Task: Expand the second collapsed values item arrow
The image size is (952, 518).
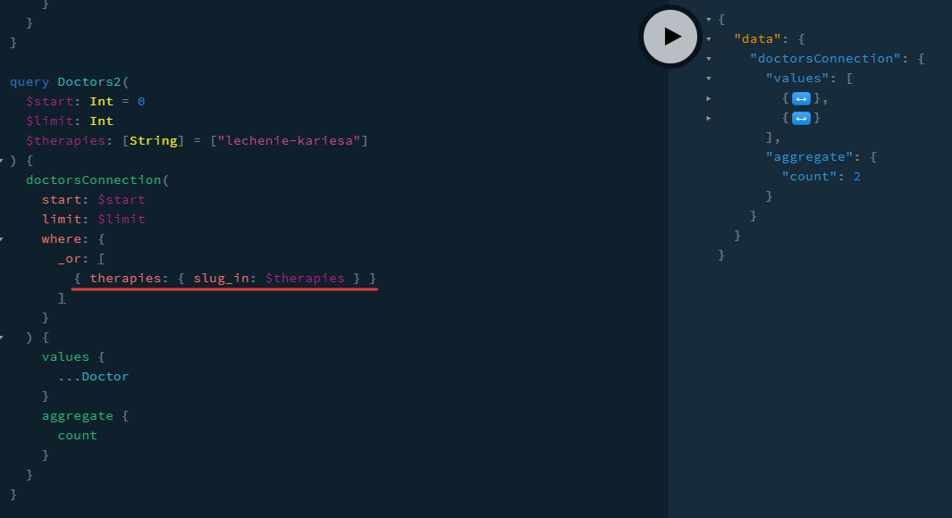Action: pyautogui.click(x=709, y=118)
